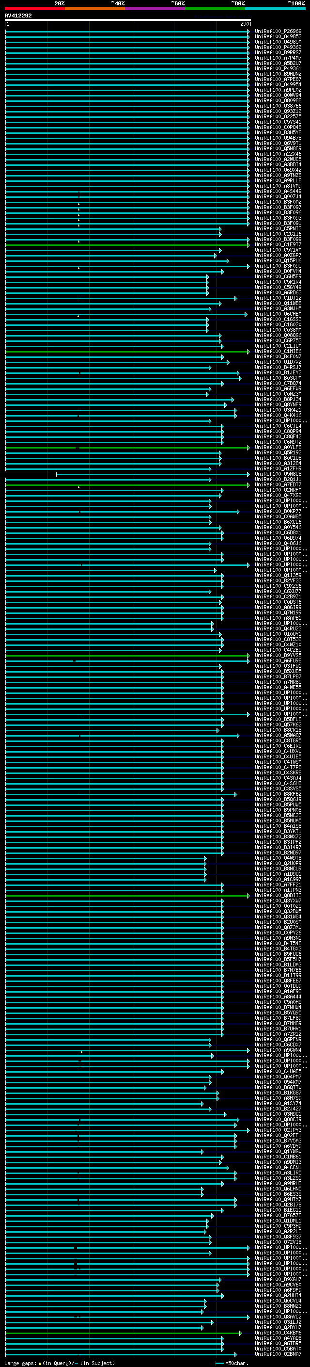Open hit UniRef100_B9HDN2
Viewport: 310px width, 1367px height.
tap(278, 74)
